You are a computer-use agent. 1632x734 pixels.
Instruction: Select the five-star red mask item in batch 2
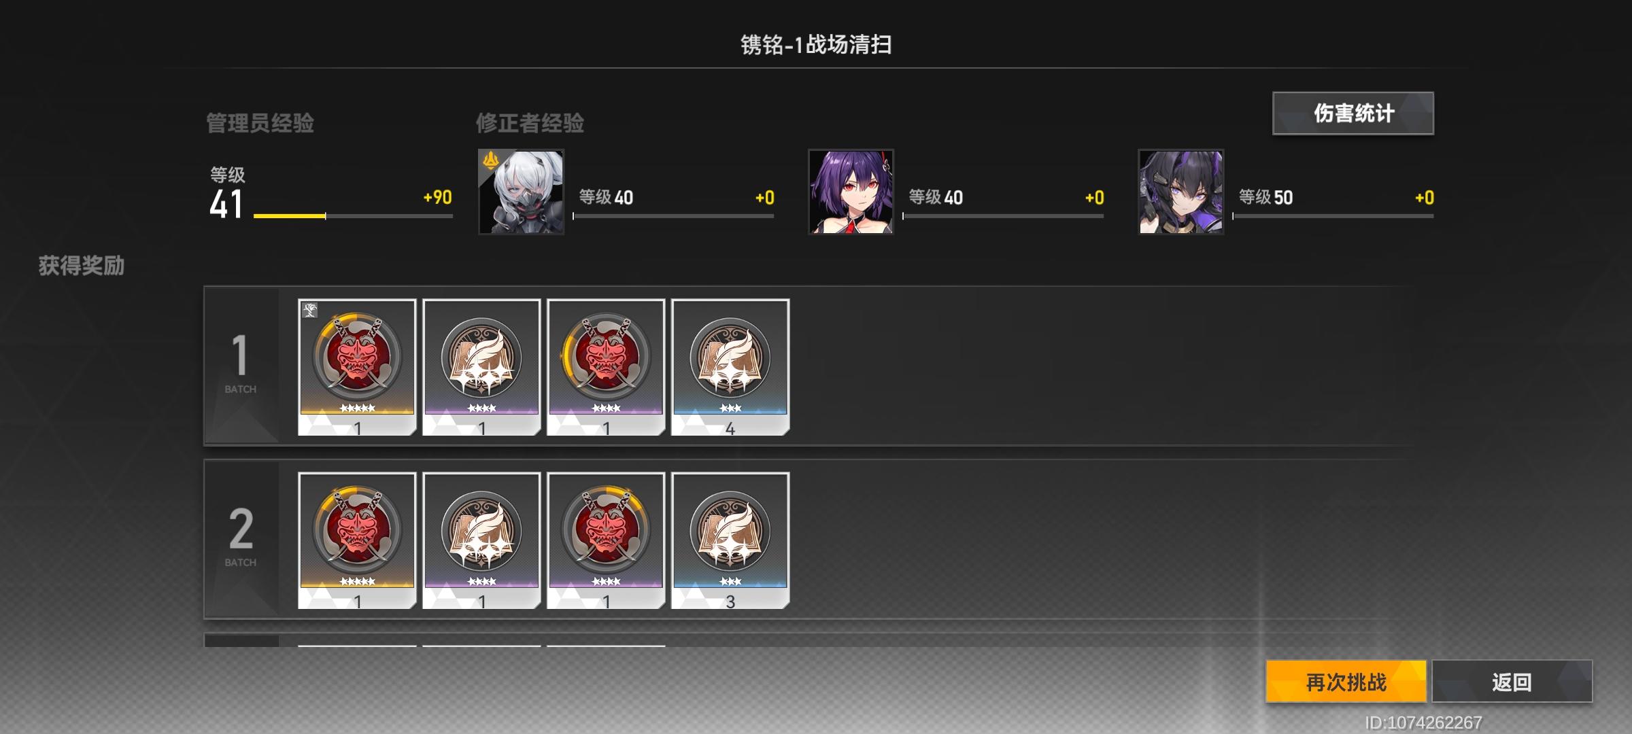click(357, 540)
